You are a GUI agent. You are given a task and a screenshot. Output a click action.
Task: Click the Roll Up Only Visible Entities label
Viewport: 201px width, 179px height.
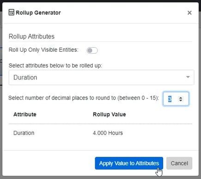(43, 50)
